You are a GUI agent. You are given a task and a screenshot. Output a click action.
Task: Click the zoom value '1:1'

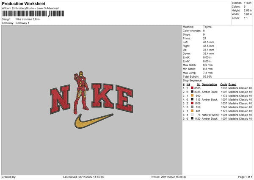click(246, 18)
